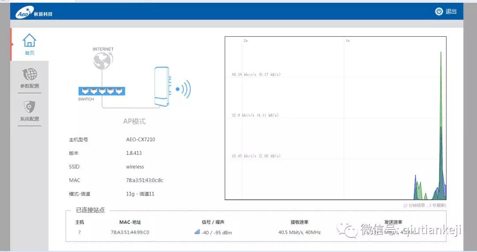
Task: Click the AEO-CX7210 model value
Action: [140, 139]
